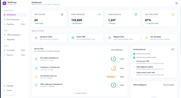Check the Clean duplicate contacts step
The image size is (181, 98).
[134, 67]
